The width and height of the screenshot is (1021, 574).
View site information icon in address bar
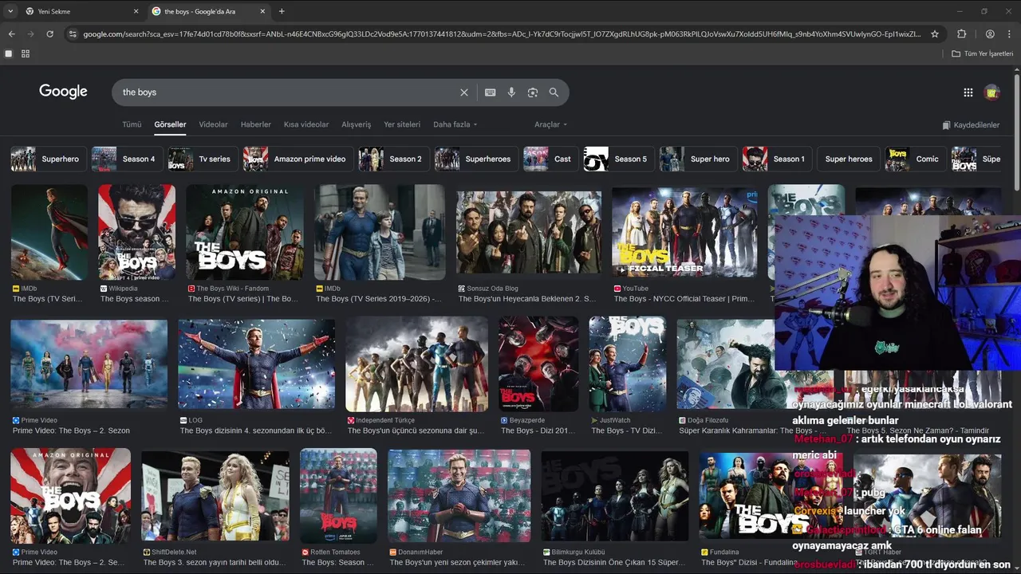pos(73,34)
